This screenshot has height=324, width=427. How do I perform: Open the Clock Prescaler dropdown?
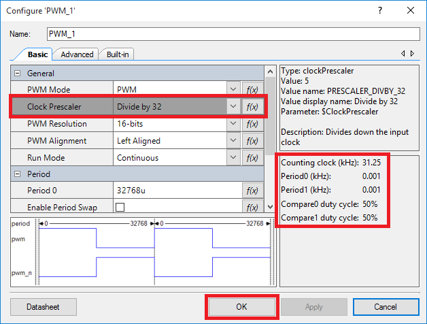(233, 106)
